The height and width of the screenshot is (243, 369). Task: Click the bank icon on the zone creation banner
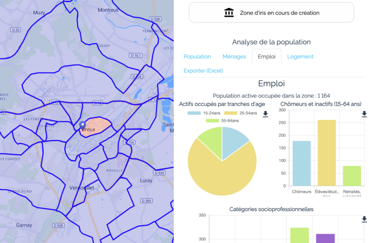pos(229,12)
